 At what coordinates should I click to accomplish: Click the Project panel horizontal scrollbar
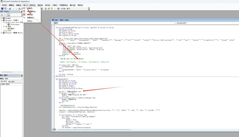(7, 72)
